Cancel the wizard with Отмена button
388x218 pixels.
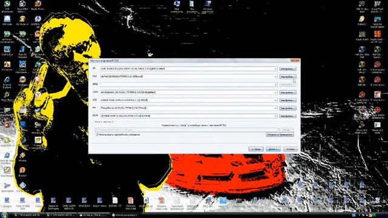coord(290,149)
